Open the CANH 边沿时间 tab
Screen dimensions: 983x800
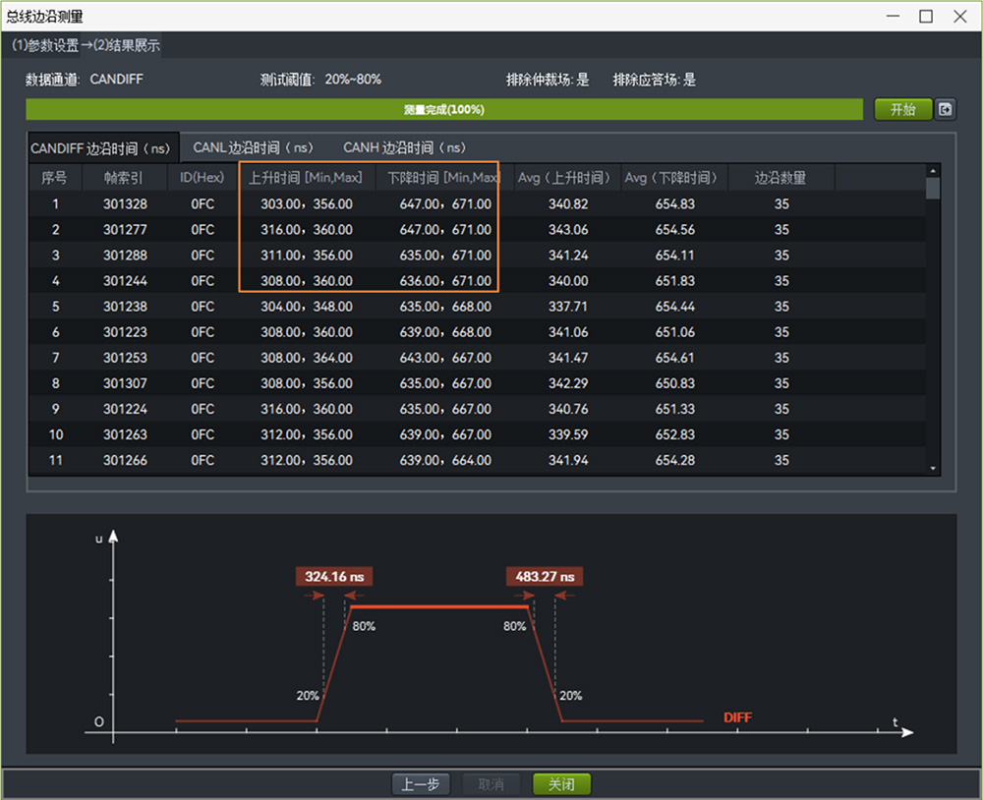pos(404,147)
